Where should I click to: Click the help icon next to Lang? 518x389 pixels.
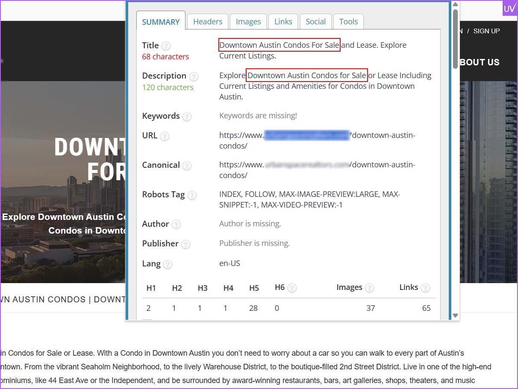coord(168,265)
